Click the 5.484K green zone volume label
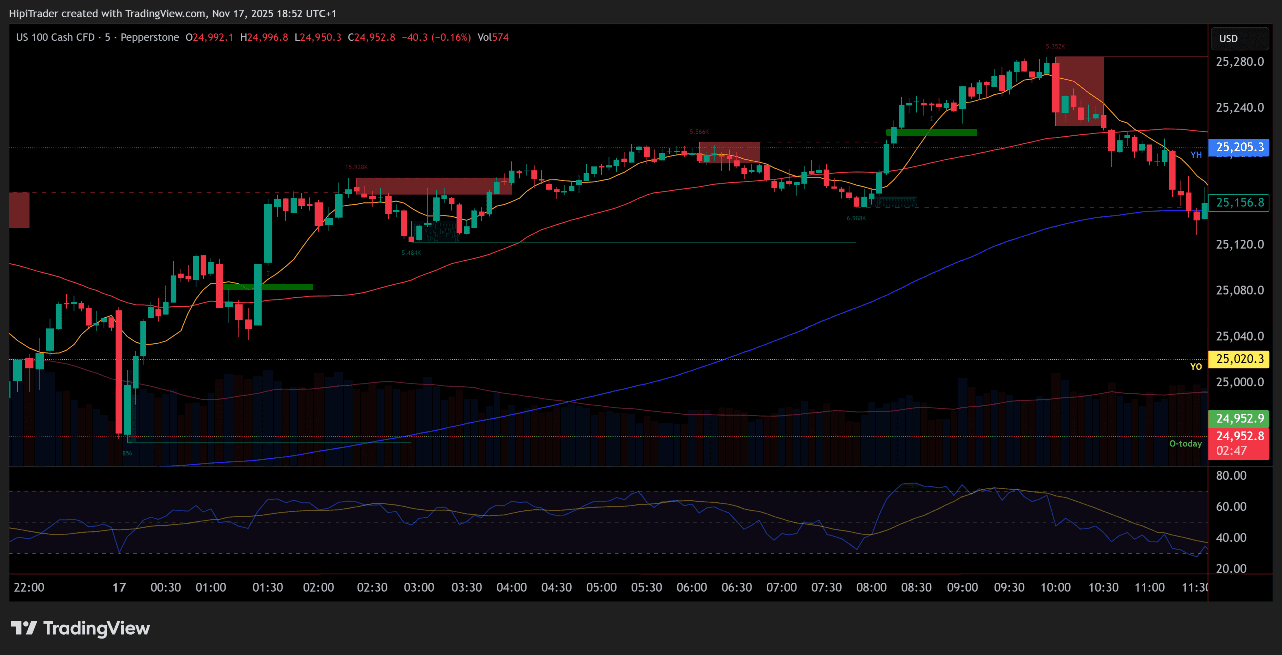1282x655 pixels. click(x=411, y=253)
